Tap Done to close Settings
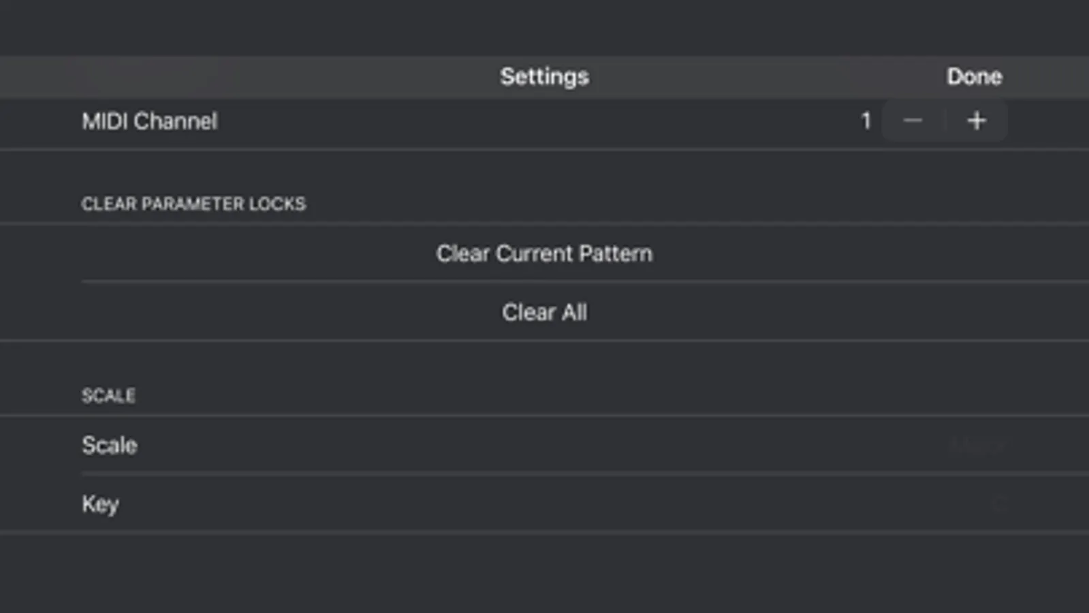This screenshot has height=613, width=1089. coord(974,76)
